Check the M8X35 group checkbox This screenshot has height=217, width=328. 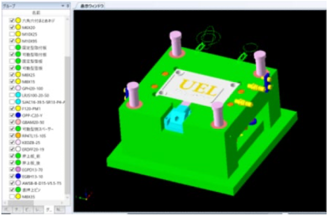click(x=12, y=196)
